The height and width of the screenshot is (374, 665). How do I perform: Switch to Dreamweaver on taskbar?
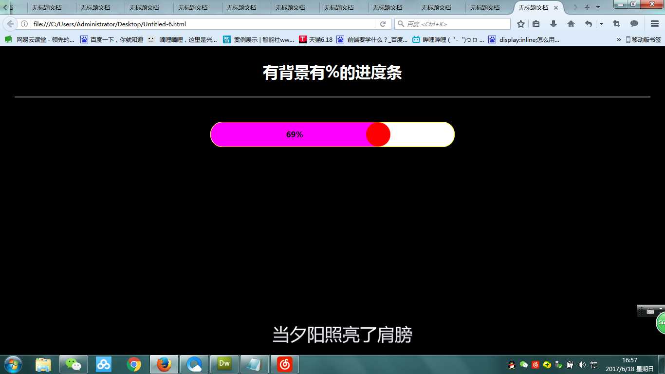click(x=224, y=364)
